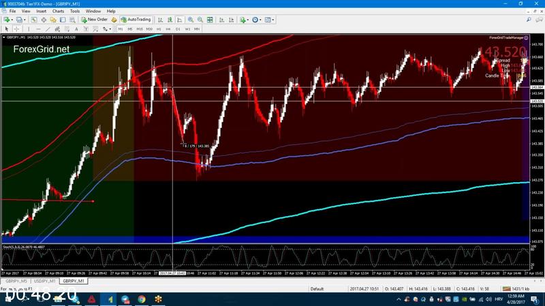The height and width of the screenshot is (306, 545).
Task: Click the time axis under the chart
Action: coord(265,273)
